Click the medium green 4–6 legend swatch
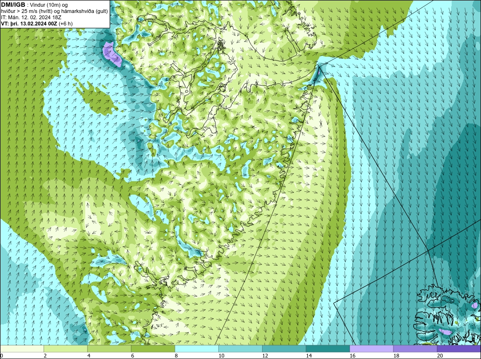This screenshot has height=359, width=481. tap(109, 348)
